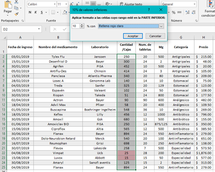Select column A header
This screenshot has height=172, width=215.
point(20,37)
